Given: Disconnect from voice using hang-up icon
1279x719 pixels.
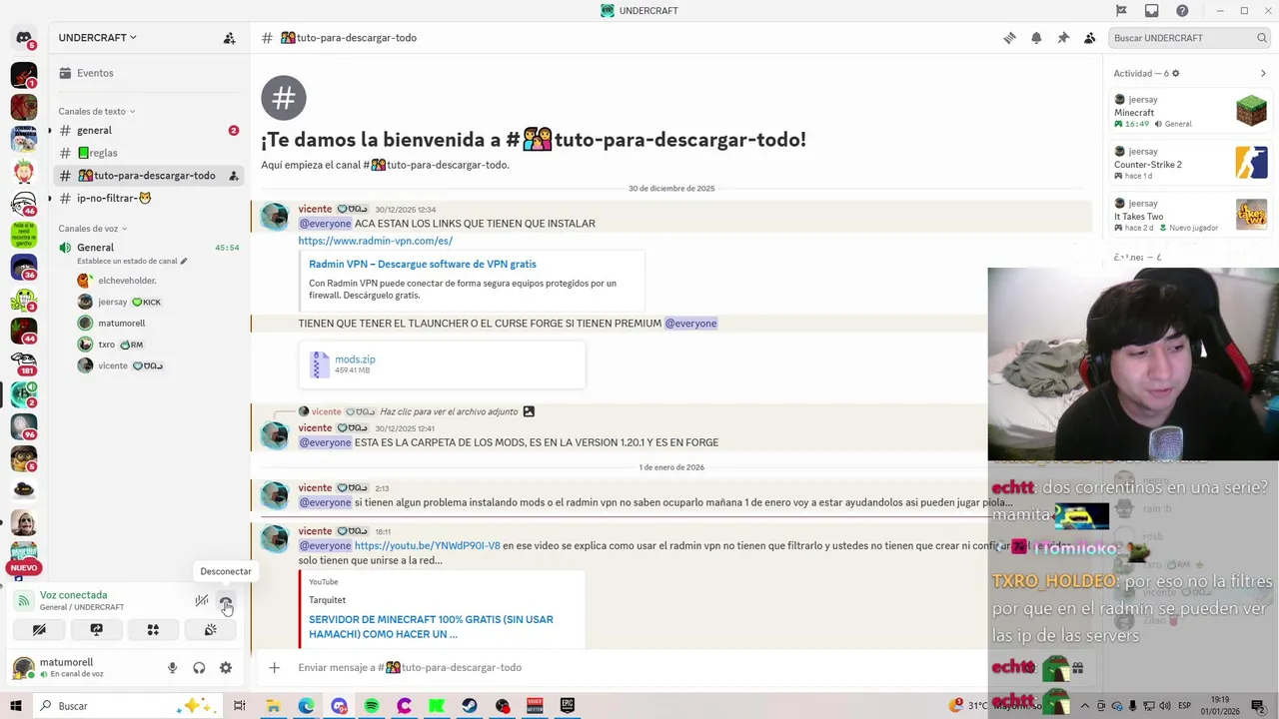Looking at the screenshot, I should tap(226, 601).
